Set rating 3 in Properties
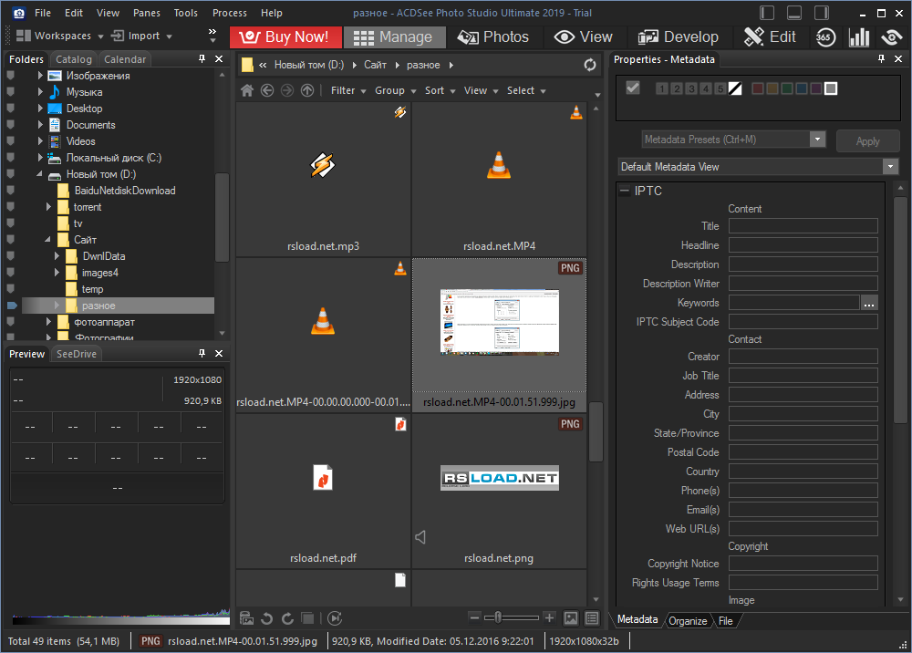The width and height of the screenshot is (912, 653). (x=691, y=88)
